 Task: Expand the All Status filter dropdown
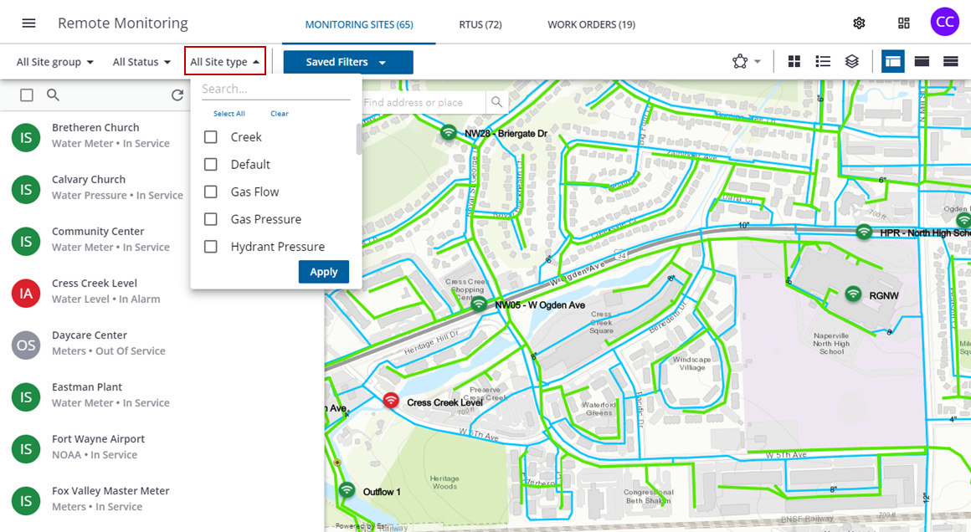pos(141,61)
